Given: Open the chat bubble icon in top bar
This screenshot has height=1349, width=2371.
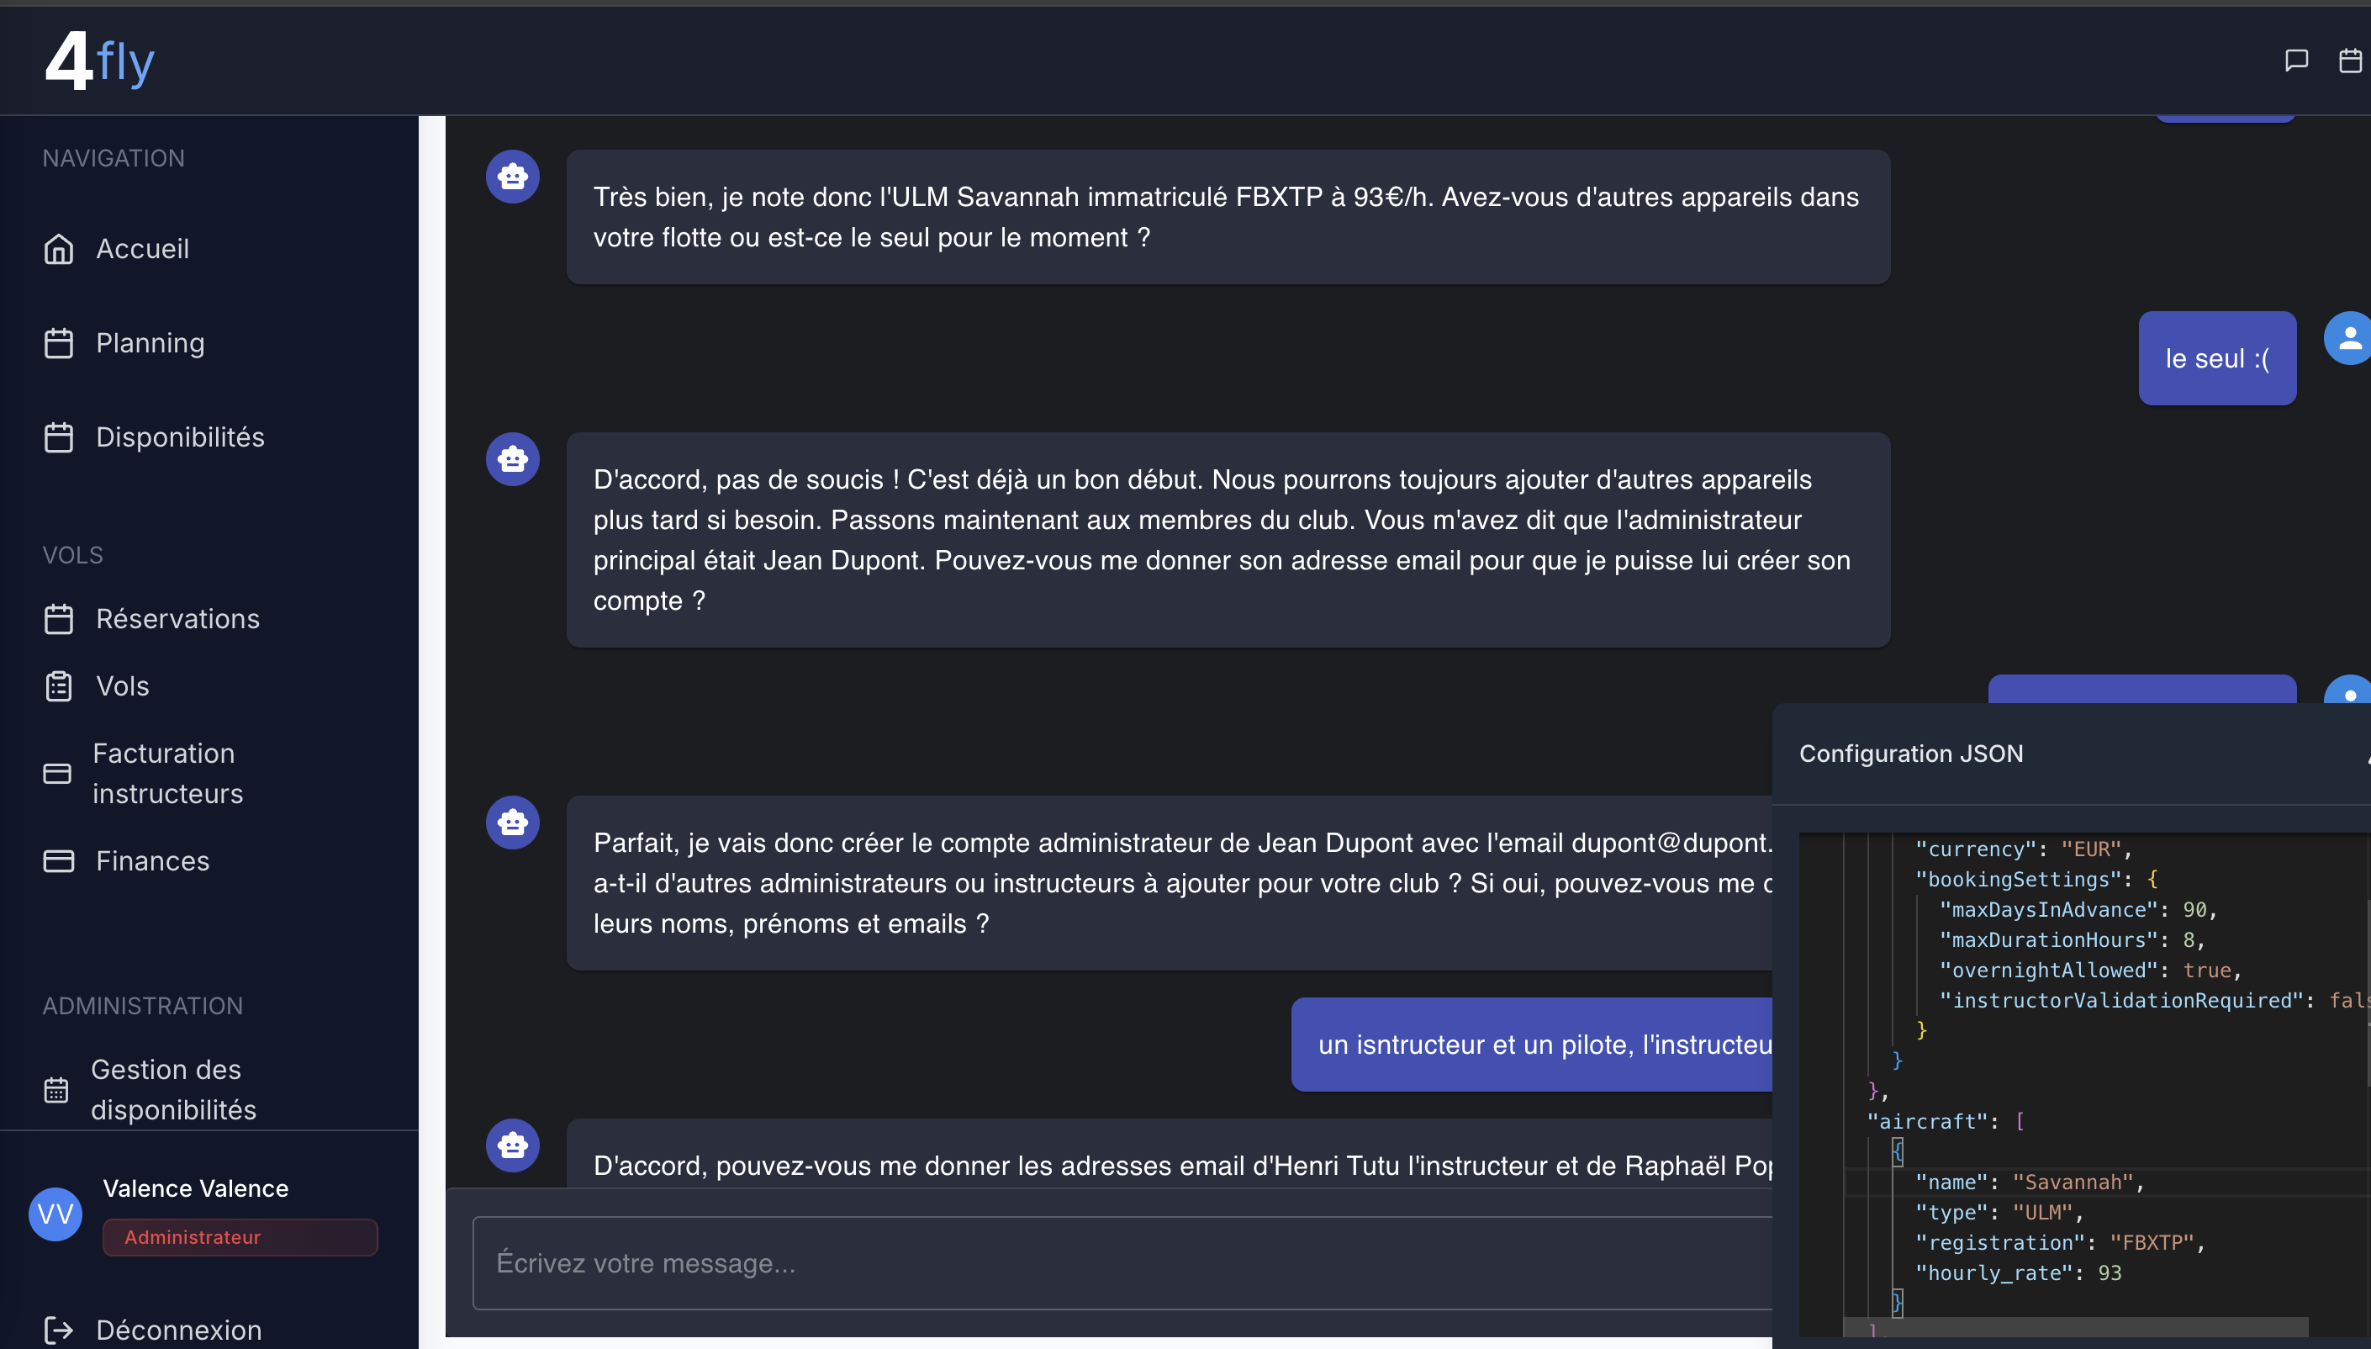Looking at the screenshot, I should 2296,61.
